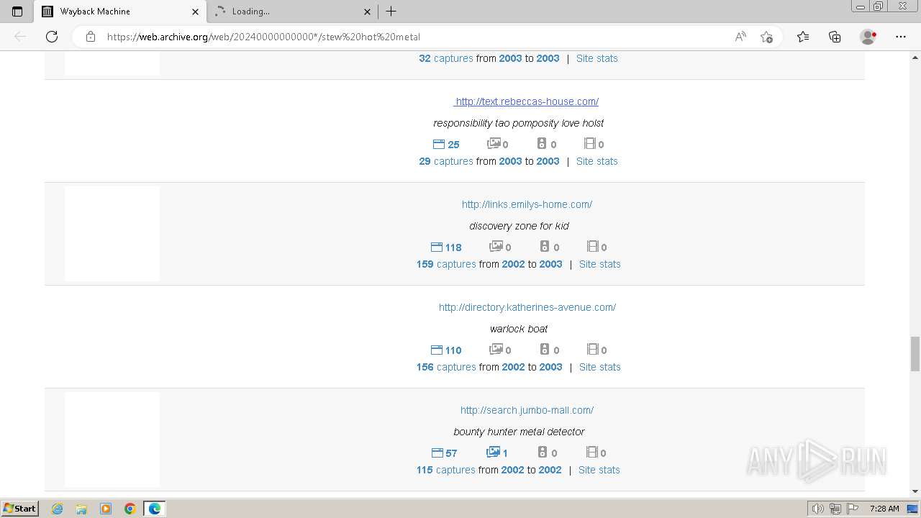Open Windows Media Player from taskbar
This screenshot has width=921, height=518.
coord(106,509)
